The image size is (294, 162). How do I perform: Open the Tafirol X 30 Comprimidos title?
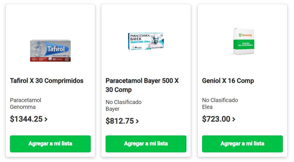[47, 81]
